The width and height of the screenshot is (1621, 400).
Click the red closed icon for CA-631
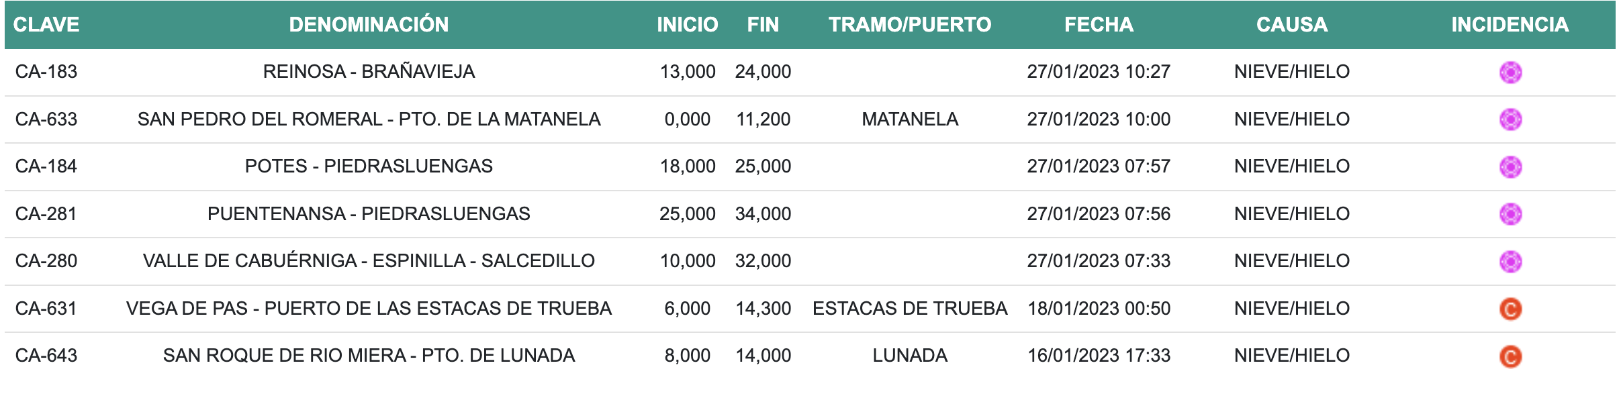(1510, 309)
